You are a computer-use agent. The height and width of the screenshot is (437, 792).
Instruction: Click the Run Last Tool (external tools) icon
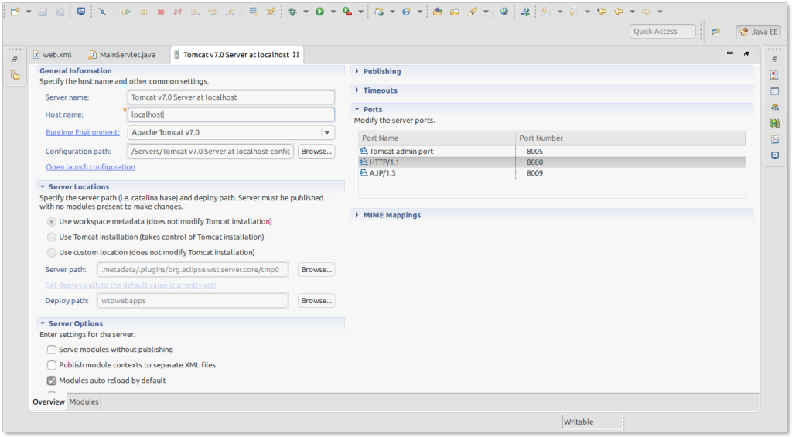point(347,12)
